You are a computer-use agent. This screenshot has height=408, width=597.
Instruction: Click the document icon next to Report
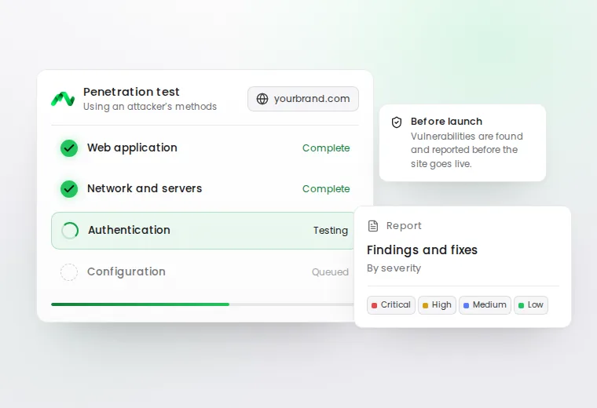click(373, 226)
